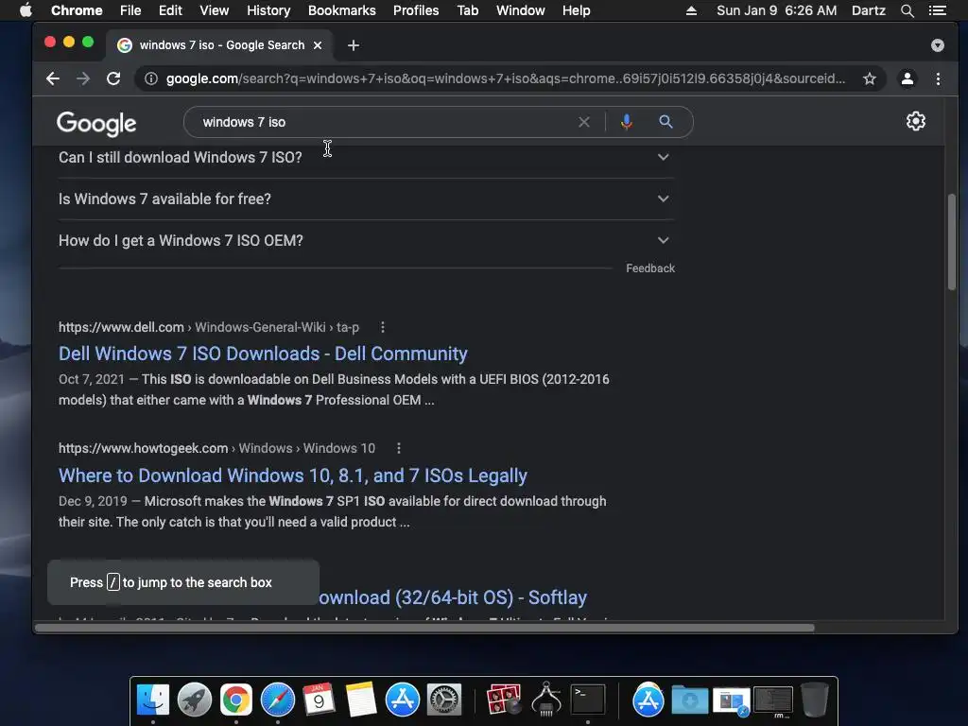Open Finder from the dock
This screenshot has width=968, height=726.
152,700
